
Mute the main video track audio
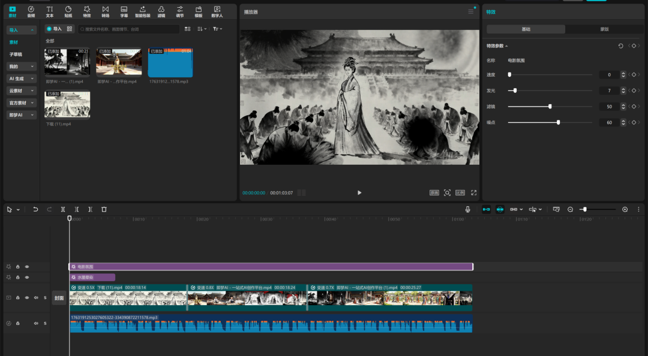tap(36, 297)
